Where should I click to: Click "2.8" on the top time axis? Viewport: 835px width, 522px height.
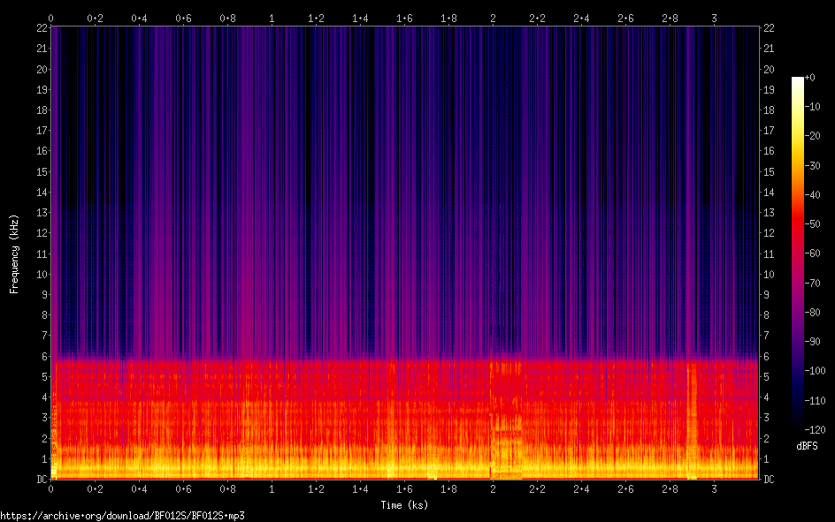pos(670,19)
